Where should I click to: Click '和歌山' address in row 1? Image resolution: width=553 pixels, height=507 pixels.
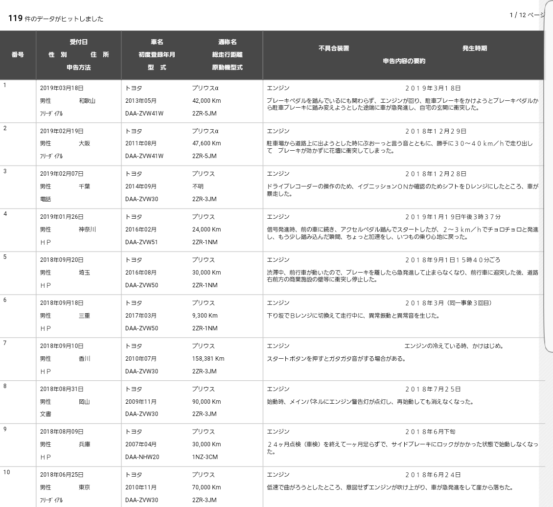tap(87, 101)
